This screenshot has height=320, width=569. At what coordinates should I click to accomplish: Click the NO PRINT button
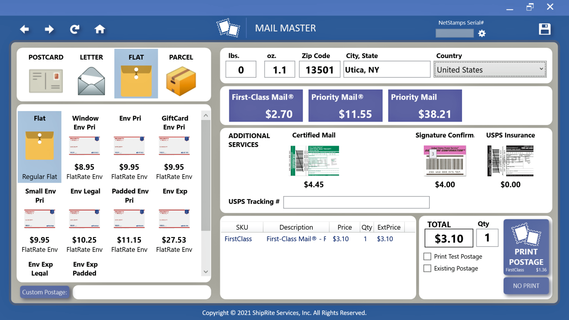click(526, 286)
